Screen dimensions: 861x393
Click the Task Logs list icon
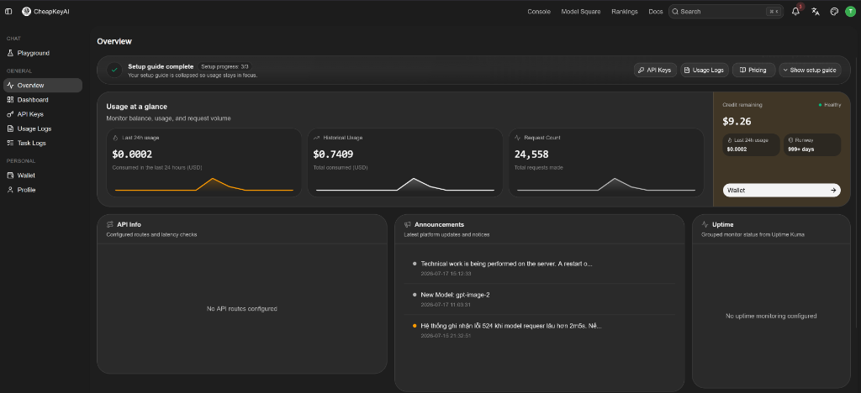[x=10, y=143]
